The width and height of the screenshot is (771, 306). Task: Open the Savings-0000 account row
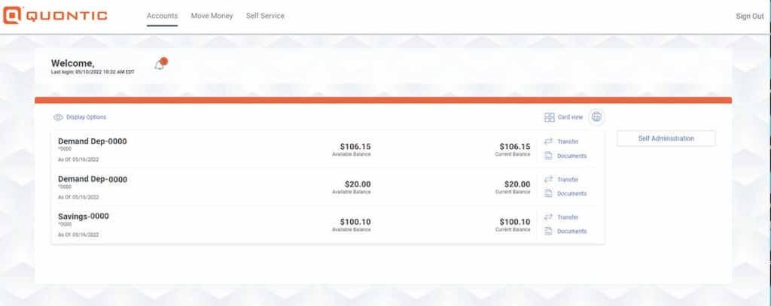[x=328, y=225]
